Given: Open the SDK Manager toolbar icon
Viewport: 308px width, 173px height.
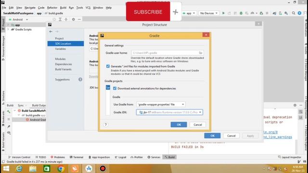Looking at the screenshot, I should point(286,13).
